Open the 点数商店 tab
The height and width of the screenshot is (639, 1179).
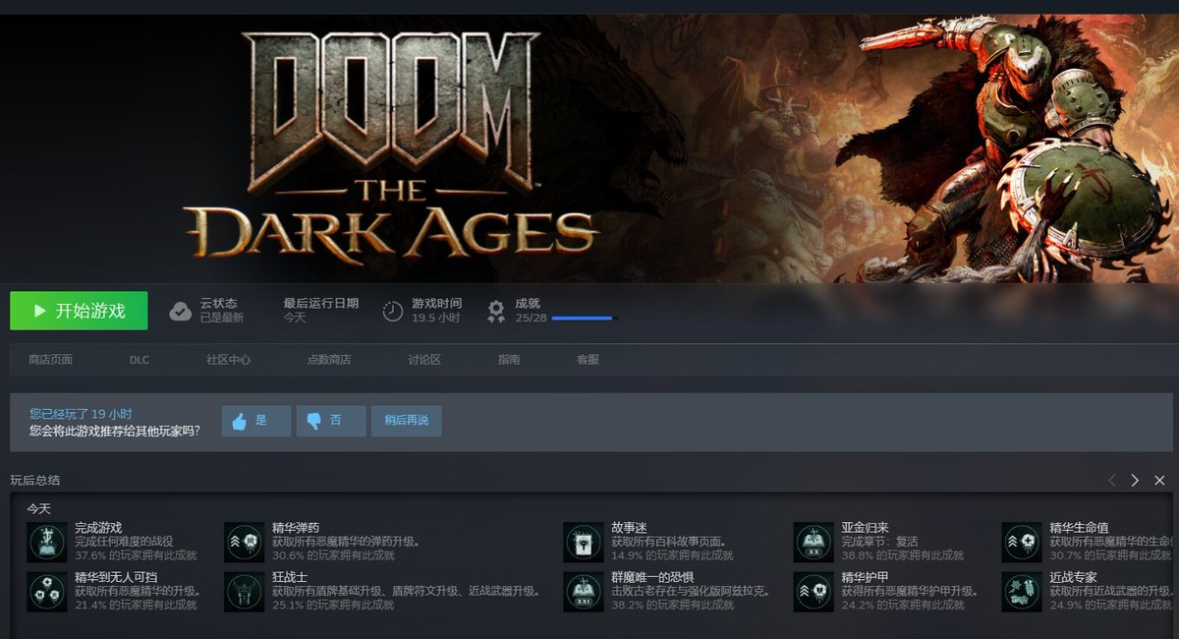[329, 360]
